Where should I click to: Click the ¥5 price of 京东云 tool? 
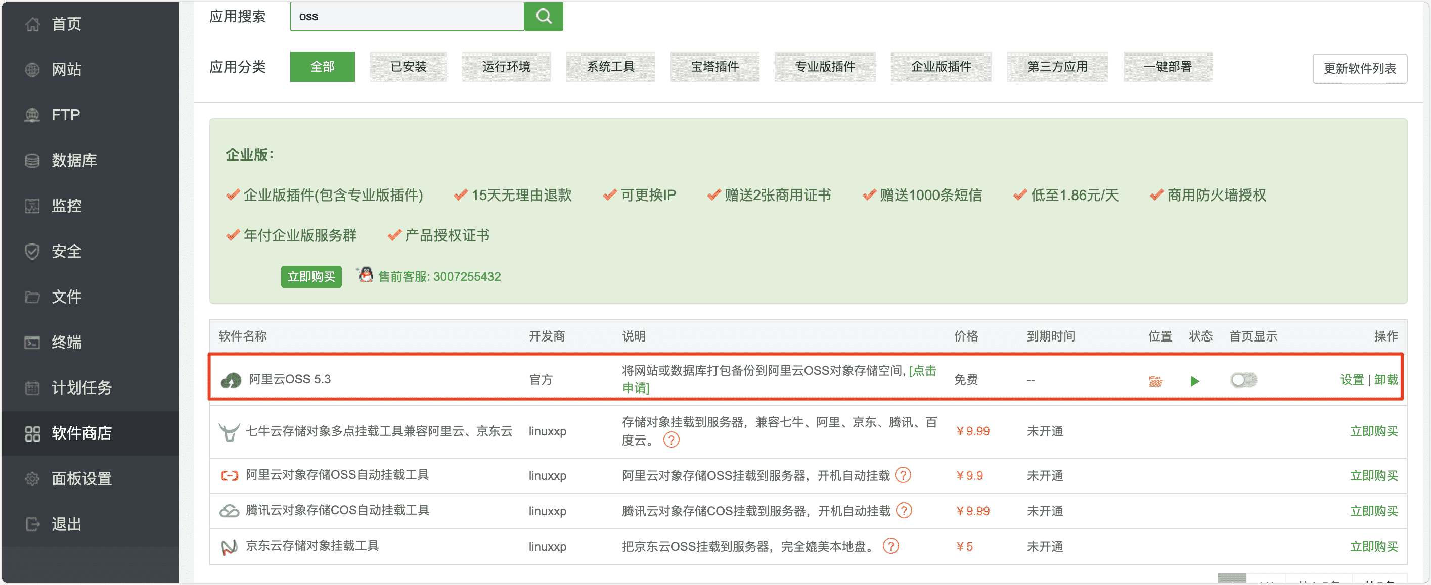click(x=964, y=547)
